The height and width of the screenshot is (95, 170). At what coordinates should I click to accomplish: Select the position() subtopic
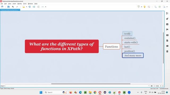[130, 51]
